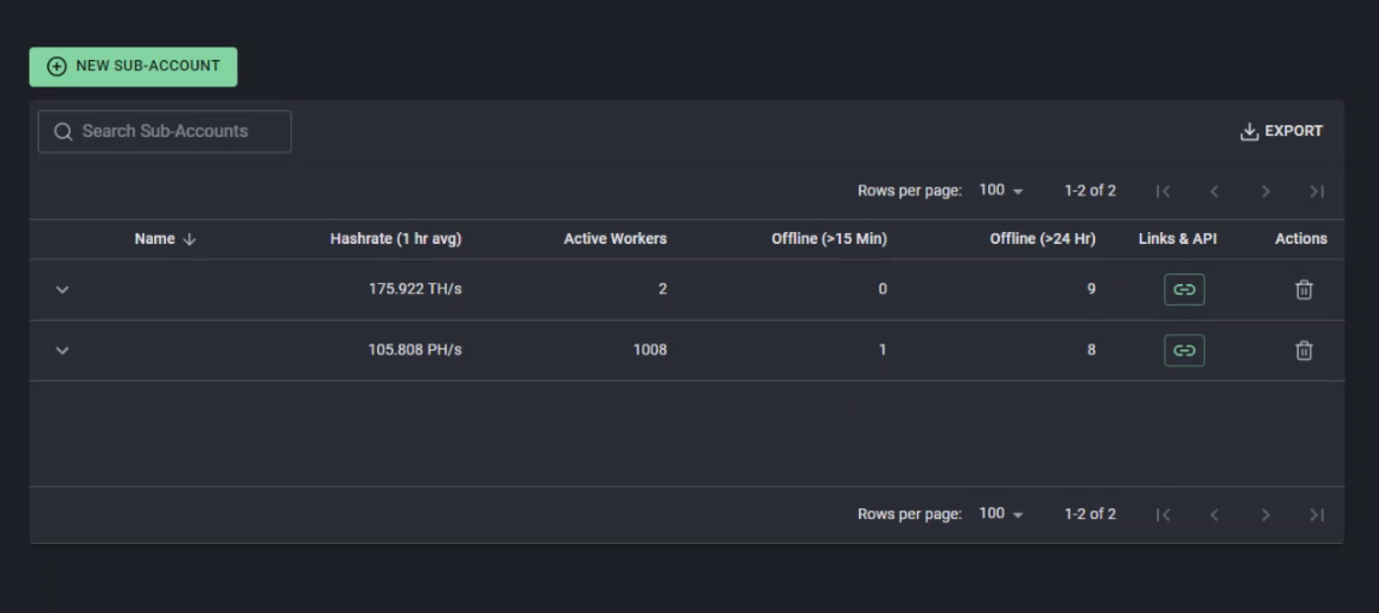Viewport: 1379px width, 613px height.
Task: Click the magnifier icon in search box
Action: point(63,132)
